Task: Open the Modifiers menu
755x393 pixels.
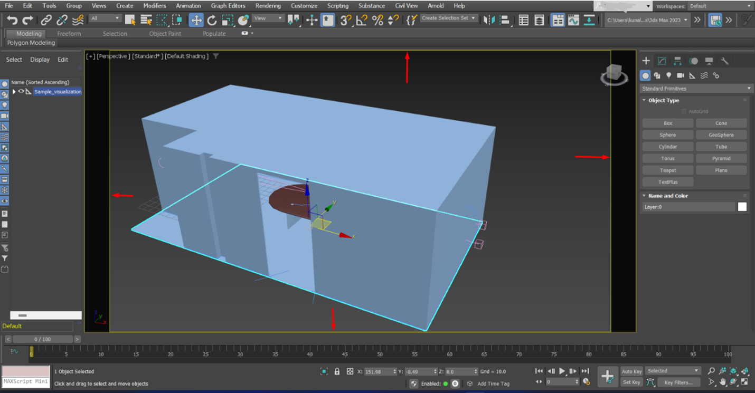Action: [155, 6]
